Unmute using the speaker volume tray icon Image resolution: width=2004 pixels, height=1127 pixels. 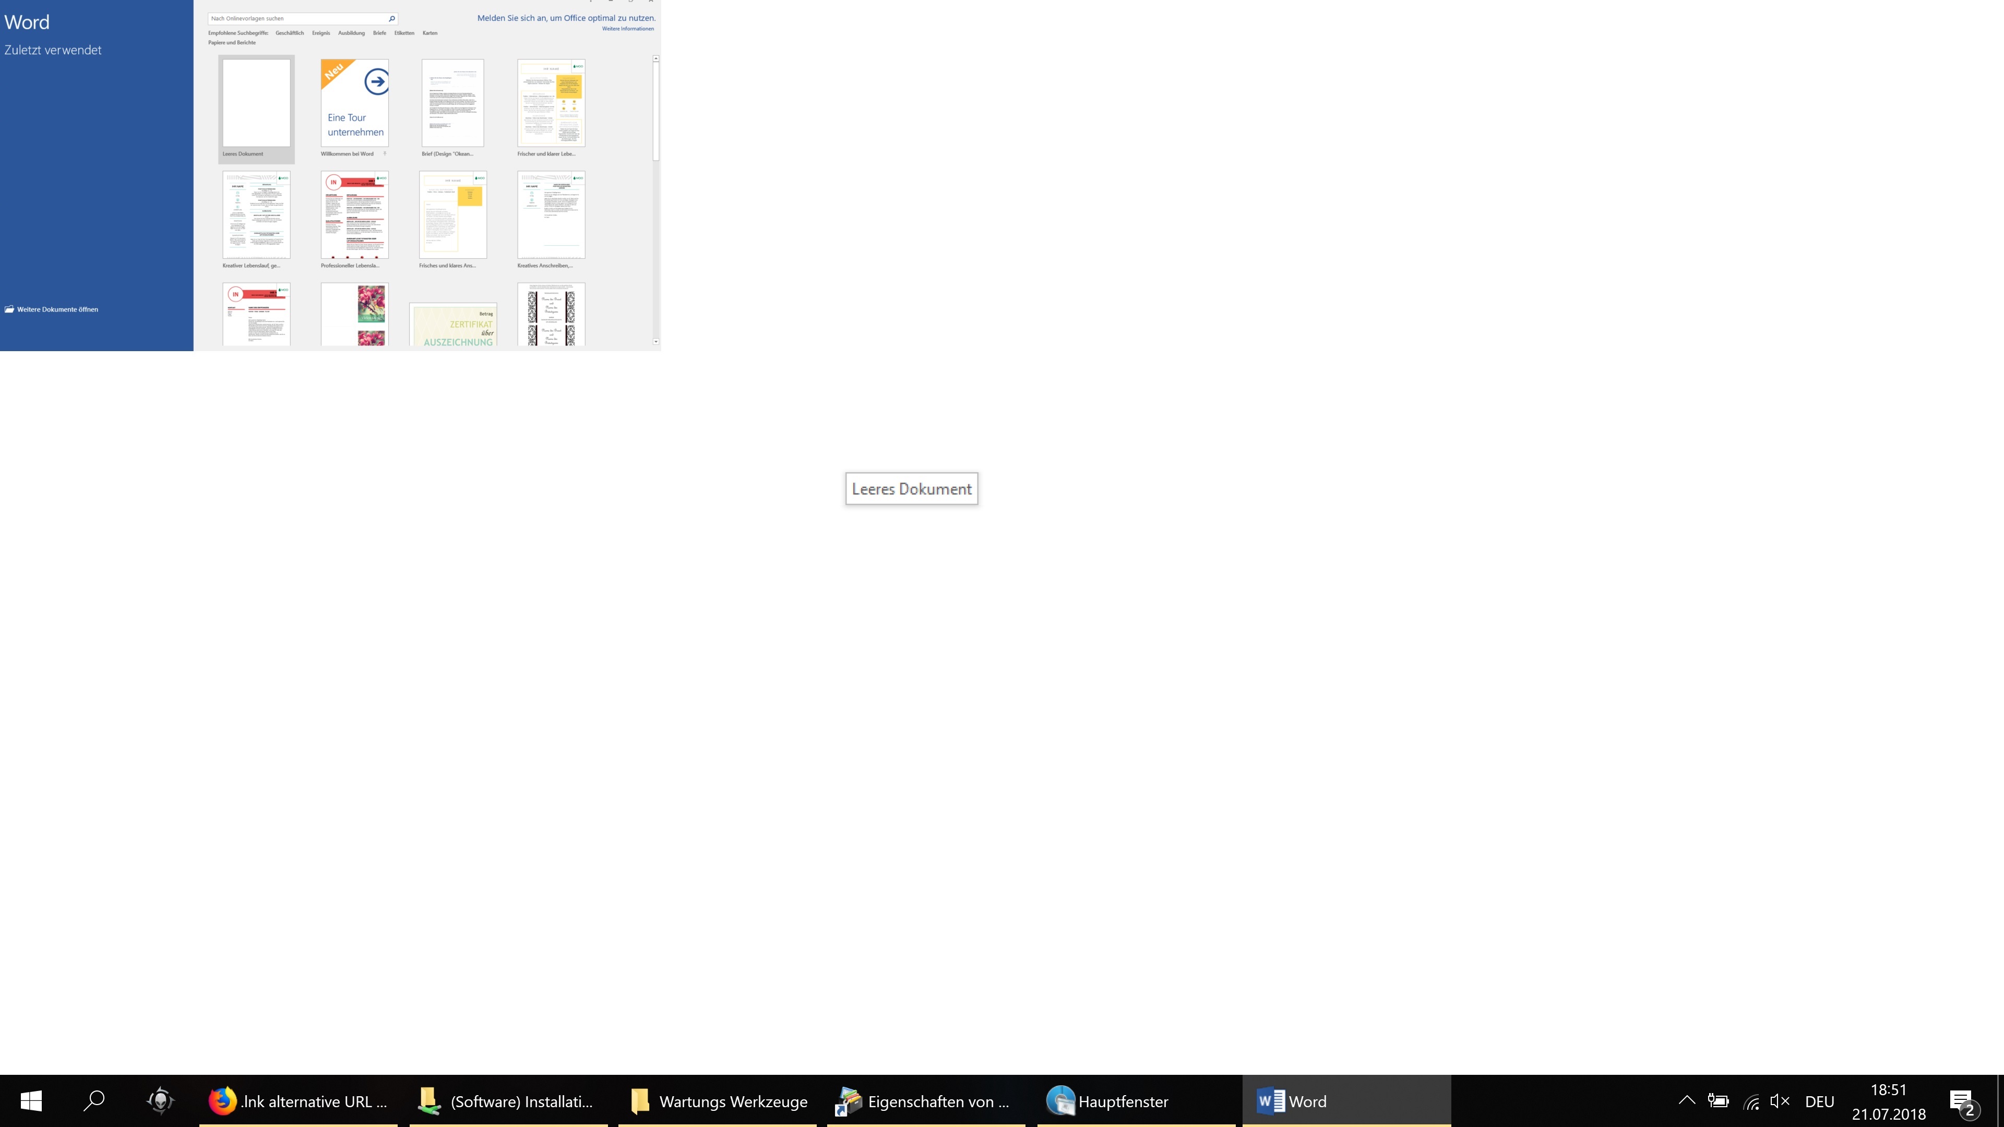(1780, 1100)
